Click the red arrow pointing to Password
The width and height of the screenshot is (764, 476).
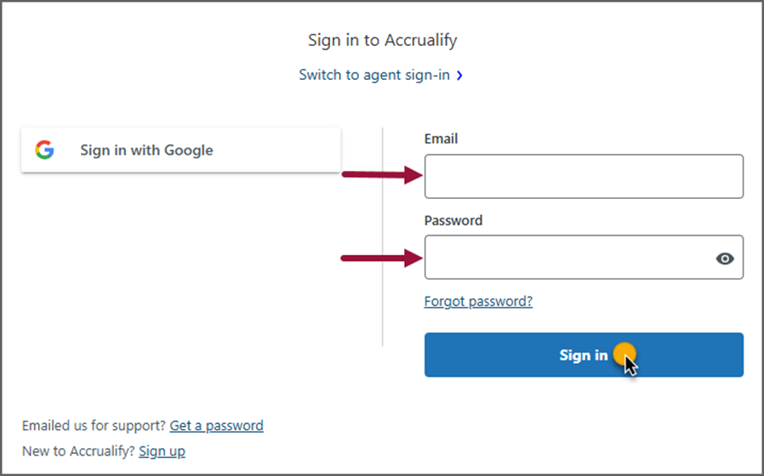pos(381,258)
